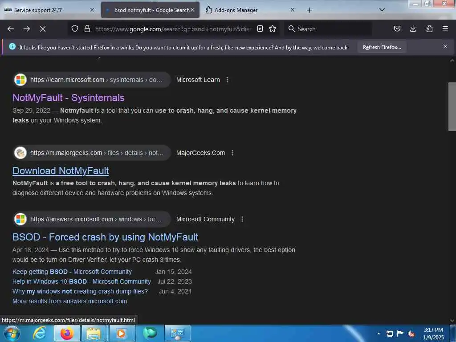
Task: Open more options for Microsoft Community result
Action: (242, 219)
